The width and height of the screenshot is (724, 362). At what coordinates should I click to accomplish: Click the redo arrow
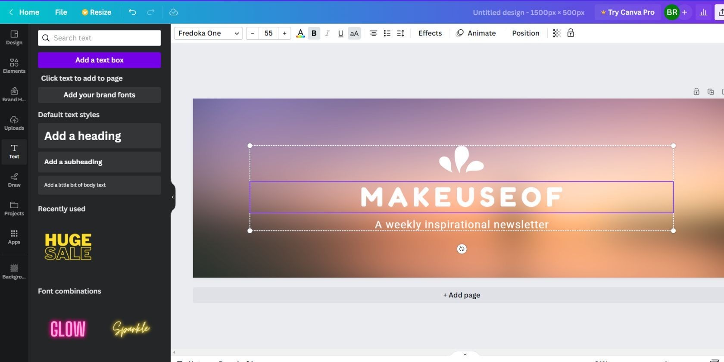[150, 12]
